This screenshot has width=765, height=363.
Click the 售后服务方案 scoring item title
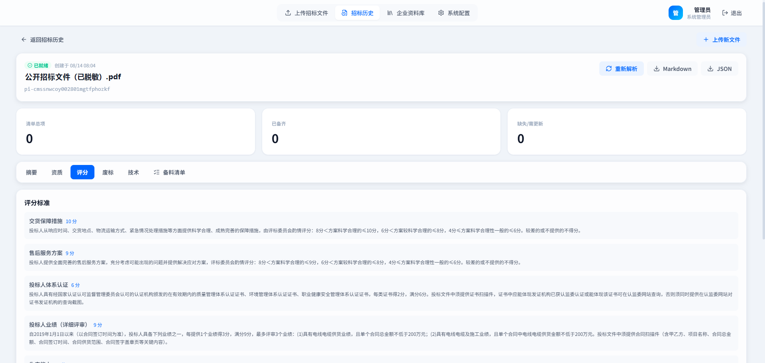pos(46,253)
